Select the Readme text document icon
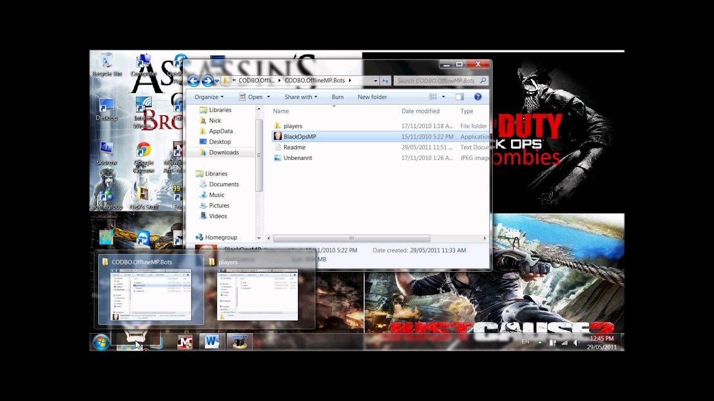The width and height of the screenshot is (714, 401). pos(277,148)
